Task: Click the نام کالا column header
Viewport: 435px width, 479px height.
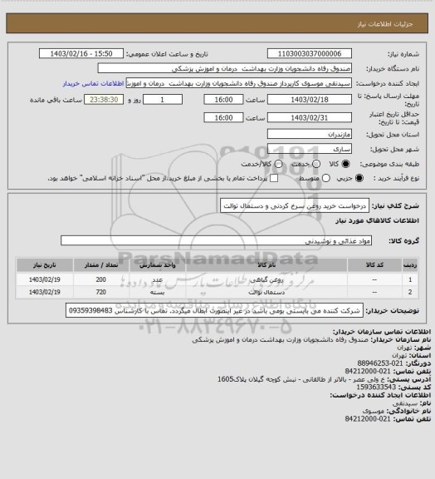Action: 266,265
